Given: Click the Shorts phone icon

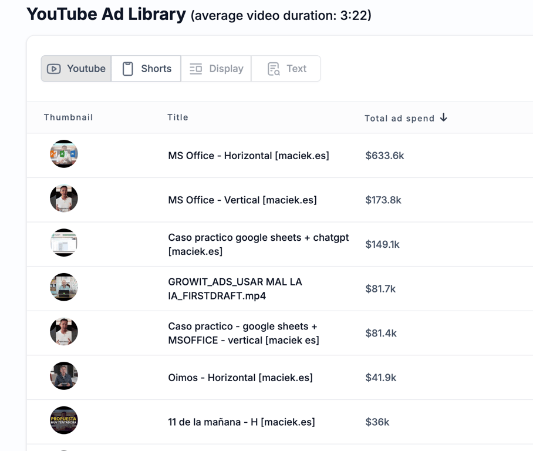Looking at the screenshot, I should coord(128,69).
